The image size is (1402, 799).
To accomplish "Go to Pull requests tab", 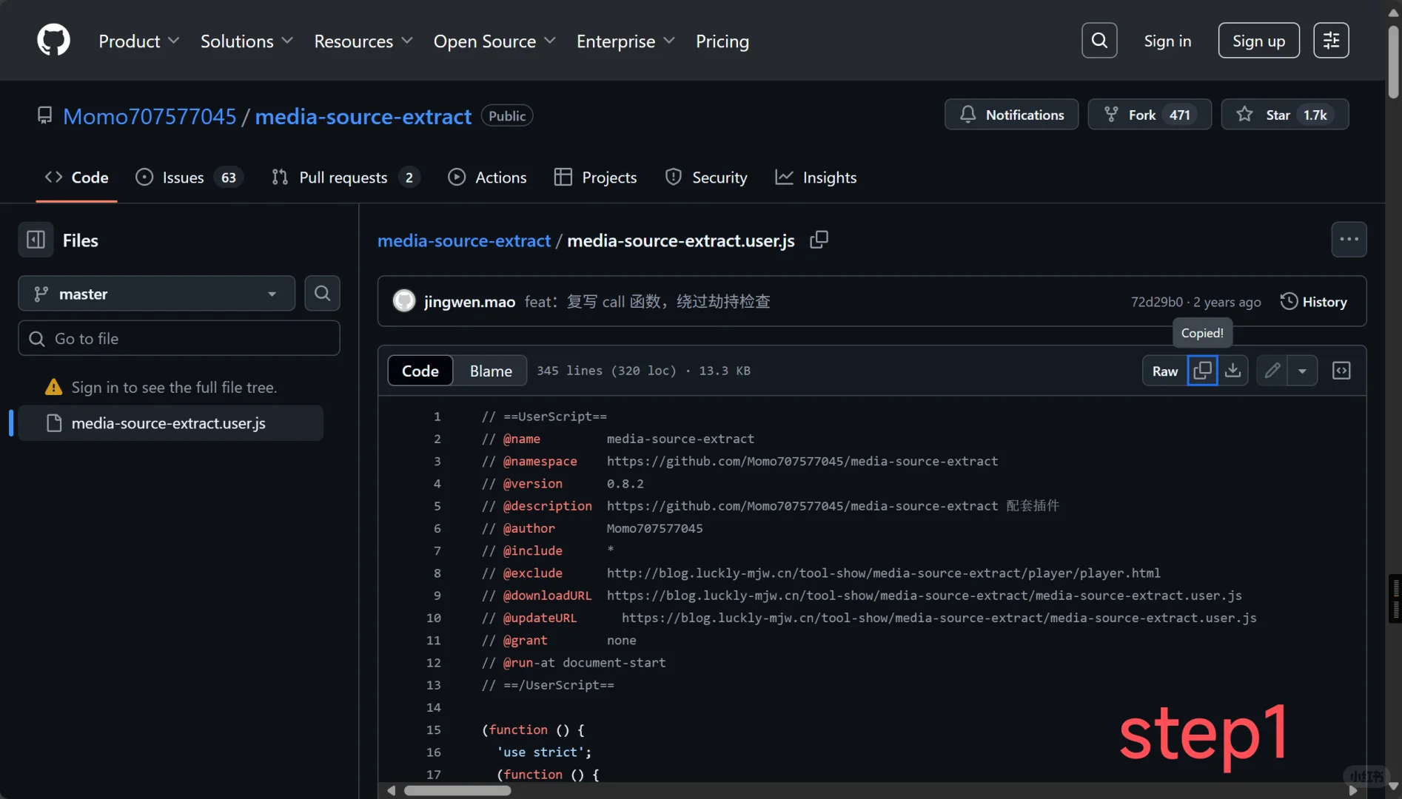I will point(343,178).
